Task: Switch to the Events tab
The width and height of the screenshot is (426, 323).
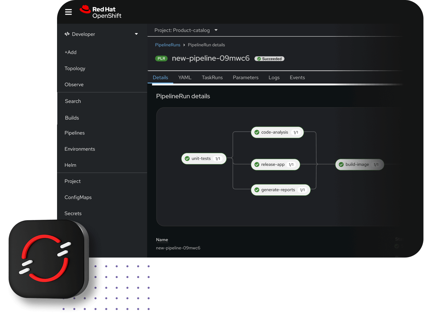Action: [297, 78]
